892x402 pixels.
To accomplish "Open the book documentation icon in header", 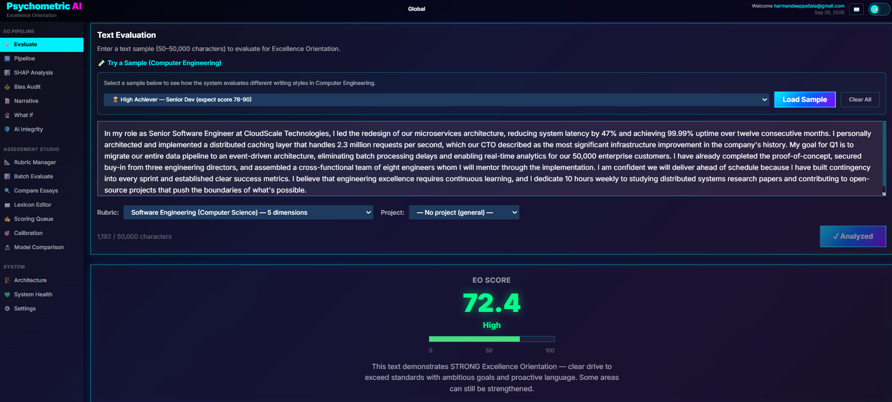I will click(856, 9).
